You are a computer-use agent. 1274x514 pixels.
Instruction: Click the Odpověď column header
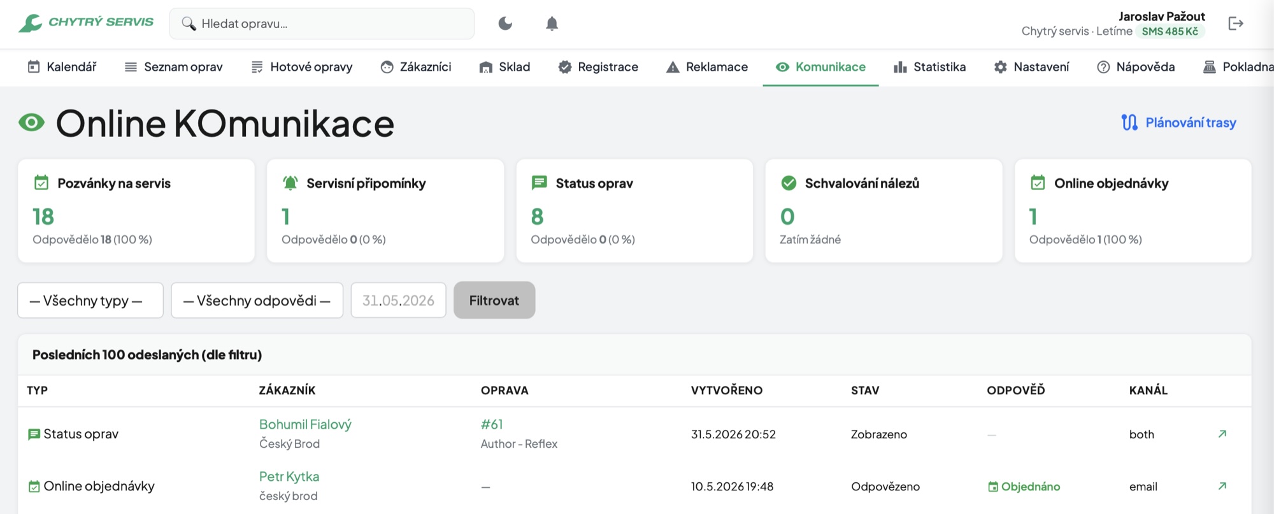point(1016,390)
